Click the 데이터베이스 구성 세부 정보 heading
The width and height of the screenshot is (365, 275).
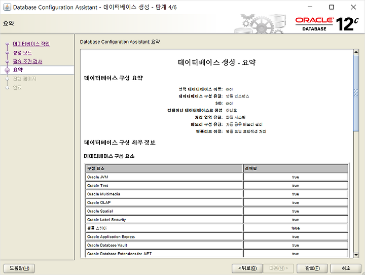point(120,143)
